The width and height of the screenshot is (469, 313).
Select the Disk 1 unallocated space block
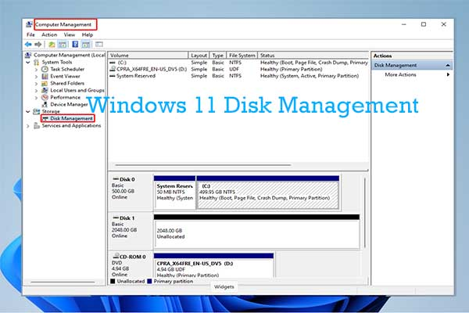(x=256, y=231)
